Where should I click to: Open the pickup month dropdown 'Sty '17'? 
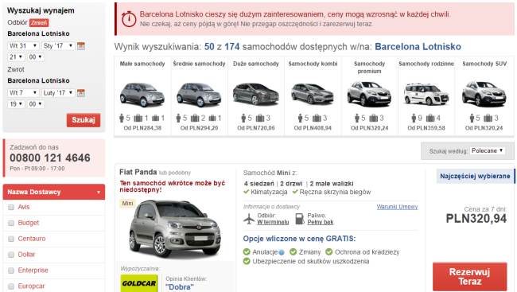click(58, 46)
